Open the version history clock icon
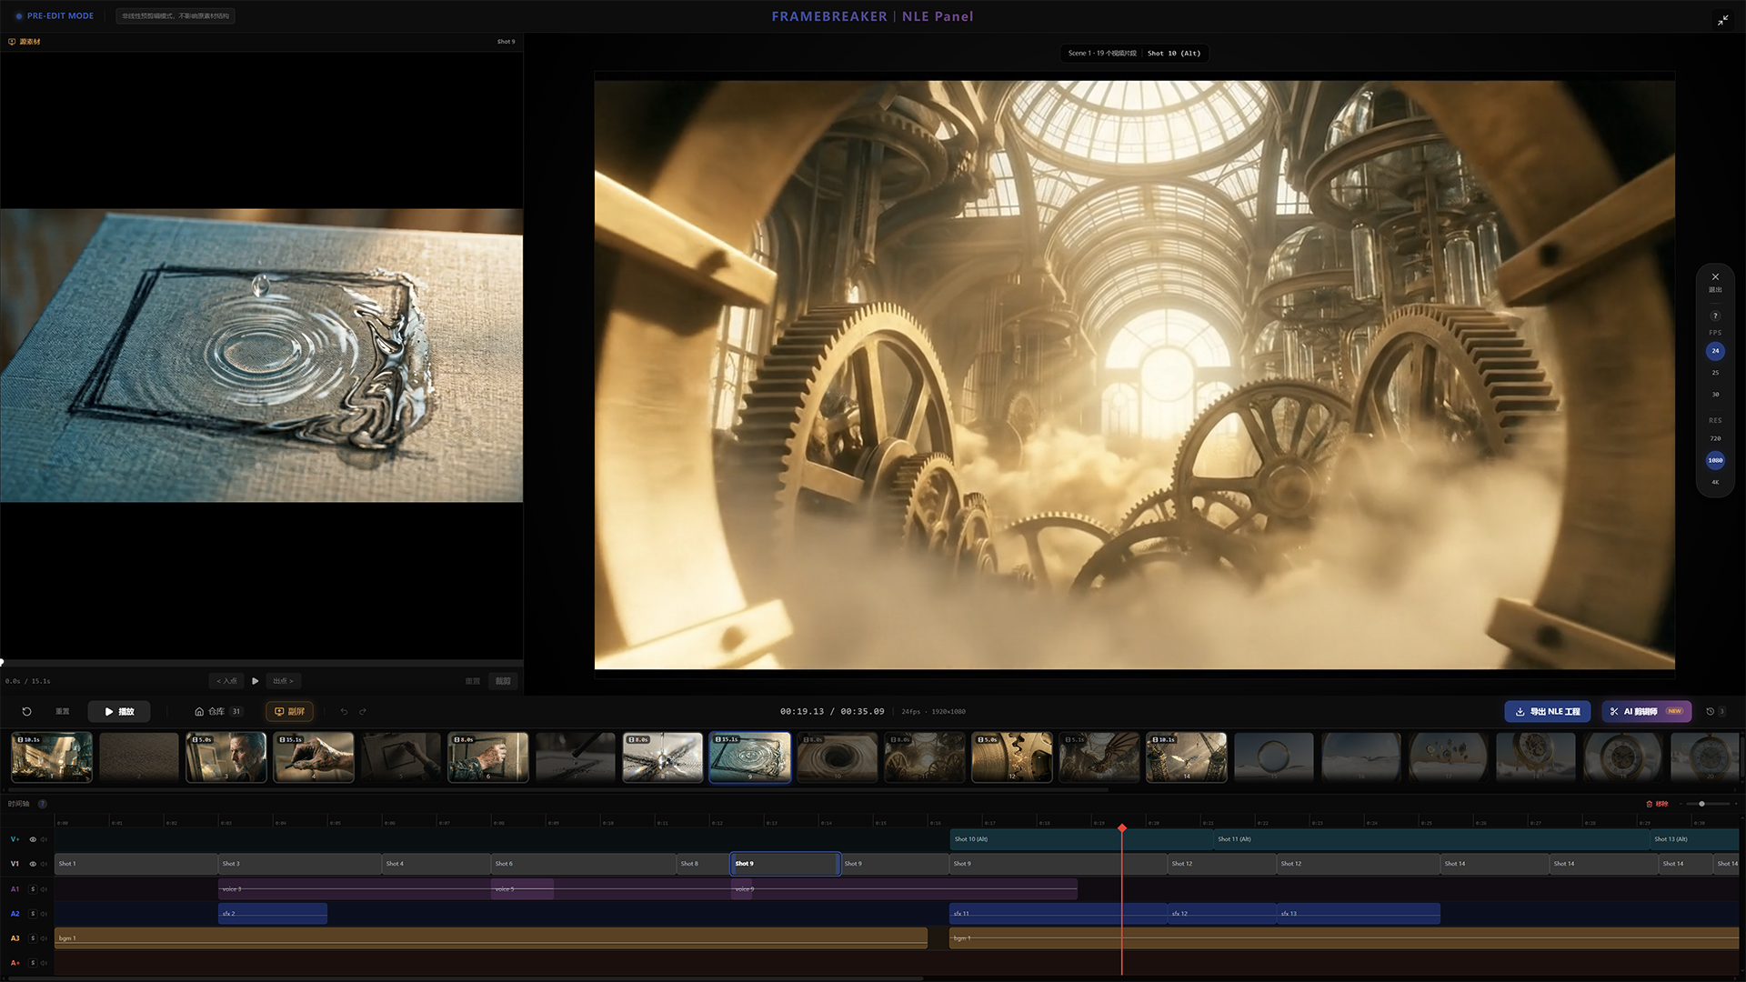The image size is (1746, 982). (1710, 712)
